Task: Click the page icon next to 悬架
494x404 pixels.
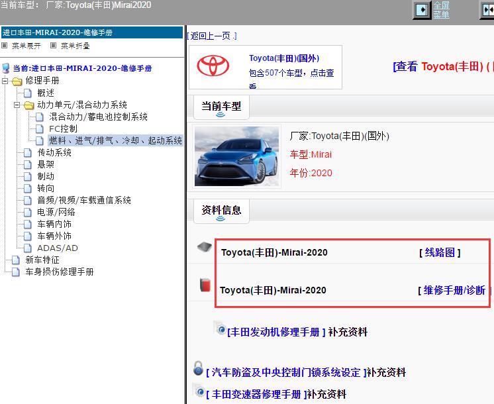Action: tap(28, 164)
